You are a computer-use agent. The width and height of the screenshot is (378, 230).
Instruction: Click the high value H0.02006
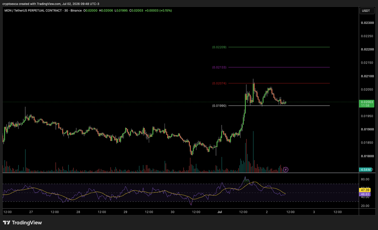coord(106,11)
